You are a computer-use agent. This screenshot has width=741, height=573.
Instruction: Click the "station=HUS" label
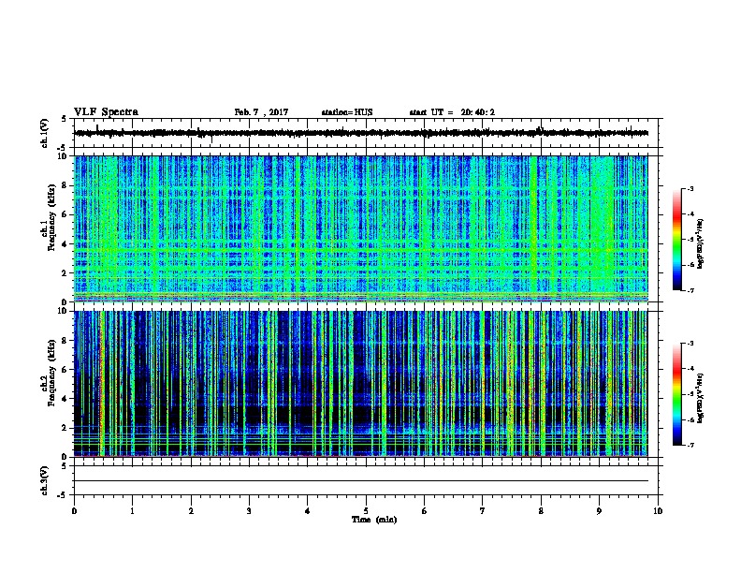coord(347,112)
